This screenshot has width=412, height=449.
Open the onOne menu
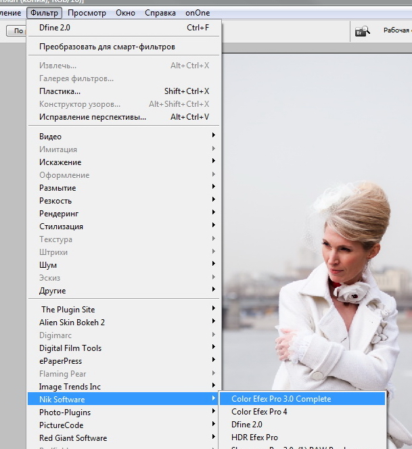198,13
